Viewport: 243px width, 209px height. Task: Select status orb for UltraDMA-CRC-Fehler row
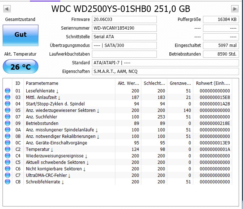[x=8, y=175]
